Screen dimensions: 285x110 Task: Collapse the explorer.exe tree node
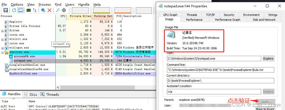point(2,53)
